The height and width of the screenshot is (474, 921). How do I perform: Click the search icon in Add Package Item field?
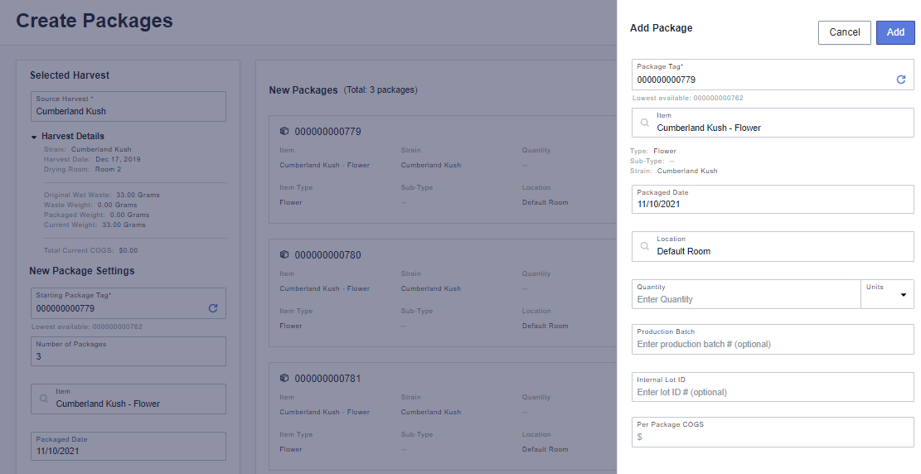pos(644,123)
